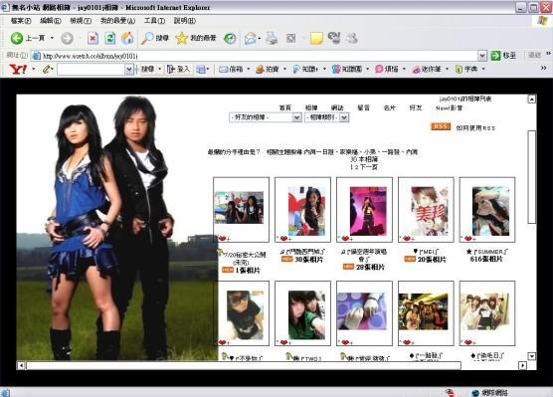553x397 pixels.
Task: Stop loading with the red X icon
Action: [92, 38]
